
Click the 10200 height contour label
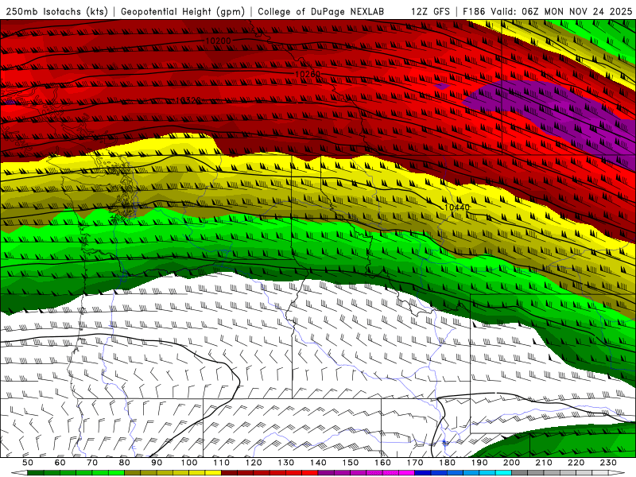(218, 41)
